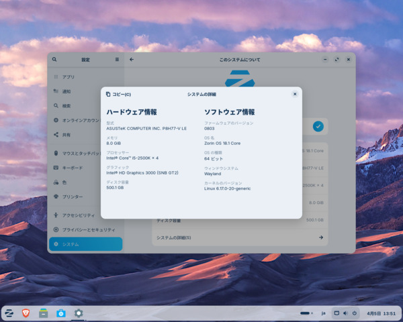Viewport: 403px width, 322px height.
Task: Open アクセシビリティ settings in sidebar
Action: tap(85, 215)
